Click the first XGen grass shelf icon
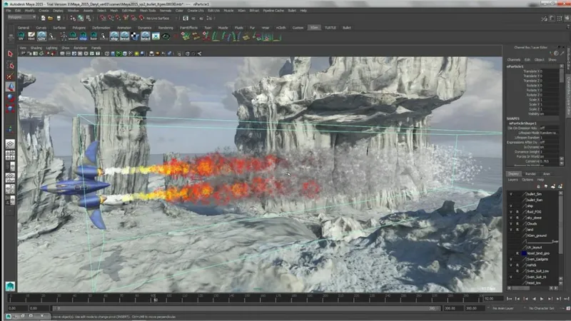 186,36
